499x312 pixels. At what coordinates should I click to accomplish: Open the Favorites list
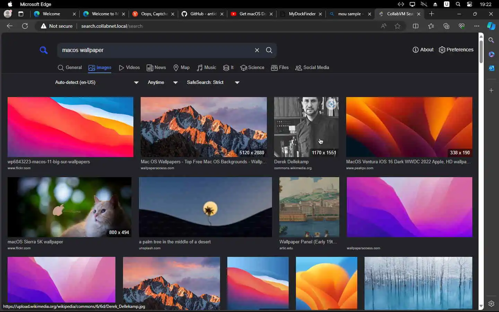coord(431,26)
